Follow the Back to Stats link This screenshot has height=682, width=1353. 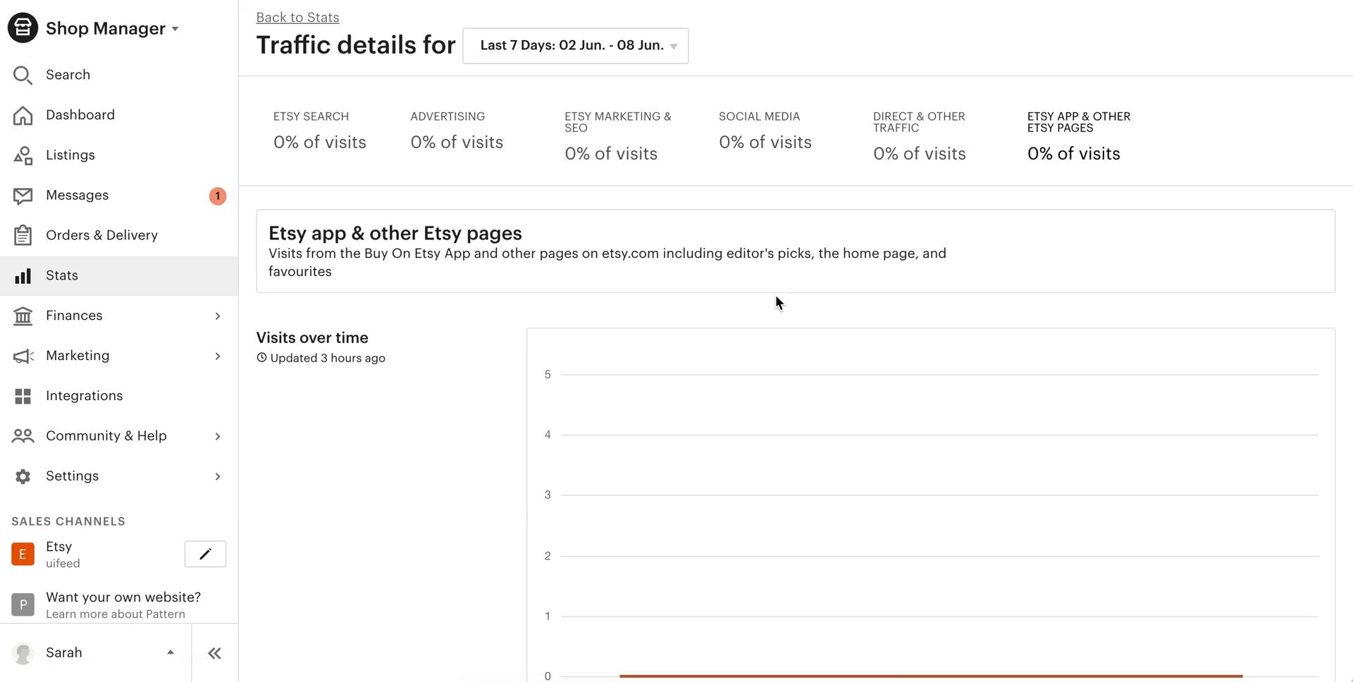pyautogui.click(x=297, y=17)
